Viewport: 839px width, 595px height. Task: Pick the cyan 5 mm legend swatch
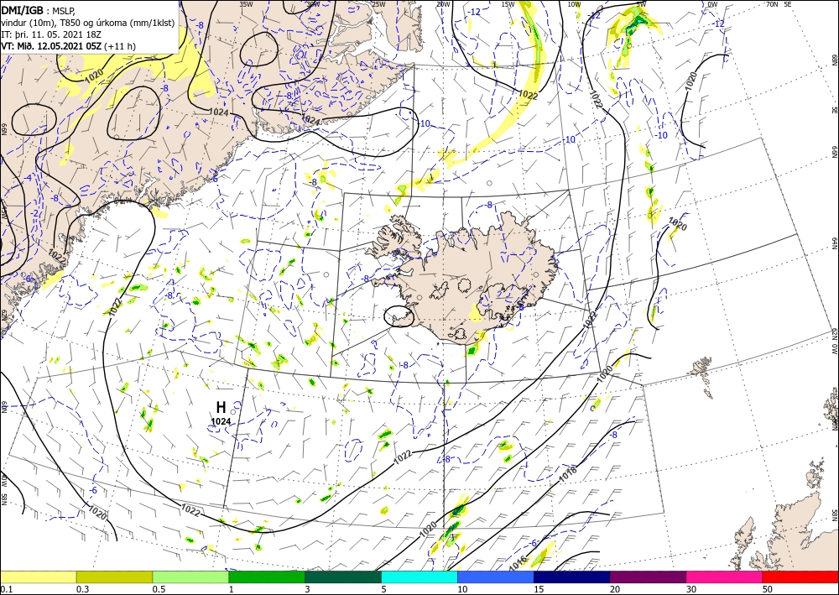419,577
